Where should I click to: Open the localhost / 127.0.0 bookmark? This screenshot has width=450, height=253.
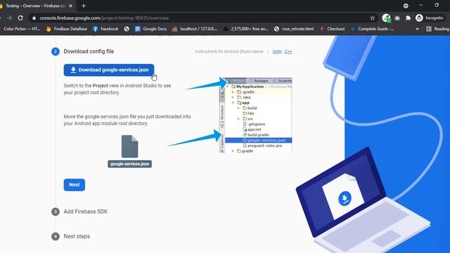195,29
